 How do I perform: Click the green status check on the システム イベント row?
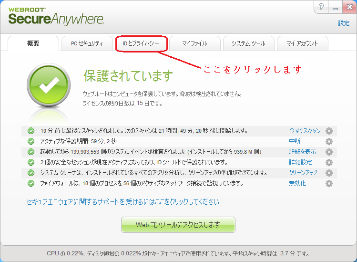31,152
